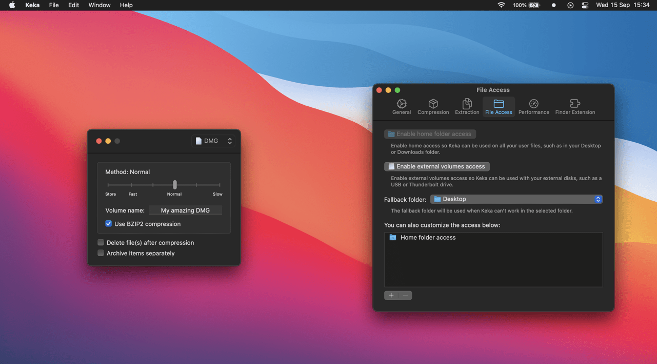
Task: Select the File Access tab
Action: 499,107
